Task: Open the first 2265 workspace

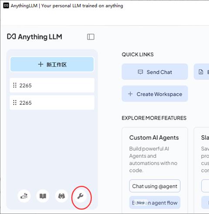Action: pos(52,85)
